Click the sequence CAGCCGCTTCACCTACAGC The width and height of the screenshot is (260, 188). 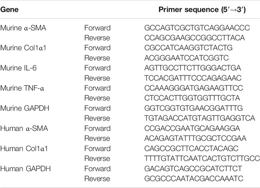click(192, 148)
